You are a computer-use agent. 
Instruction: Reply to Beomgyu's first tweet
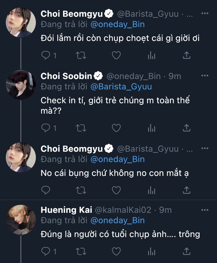click(x=46, y=55)
